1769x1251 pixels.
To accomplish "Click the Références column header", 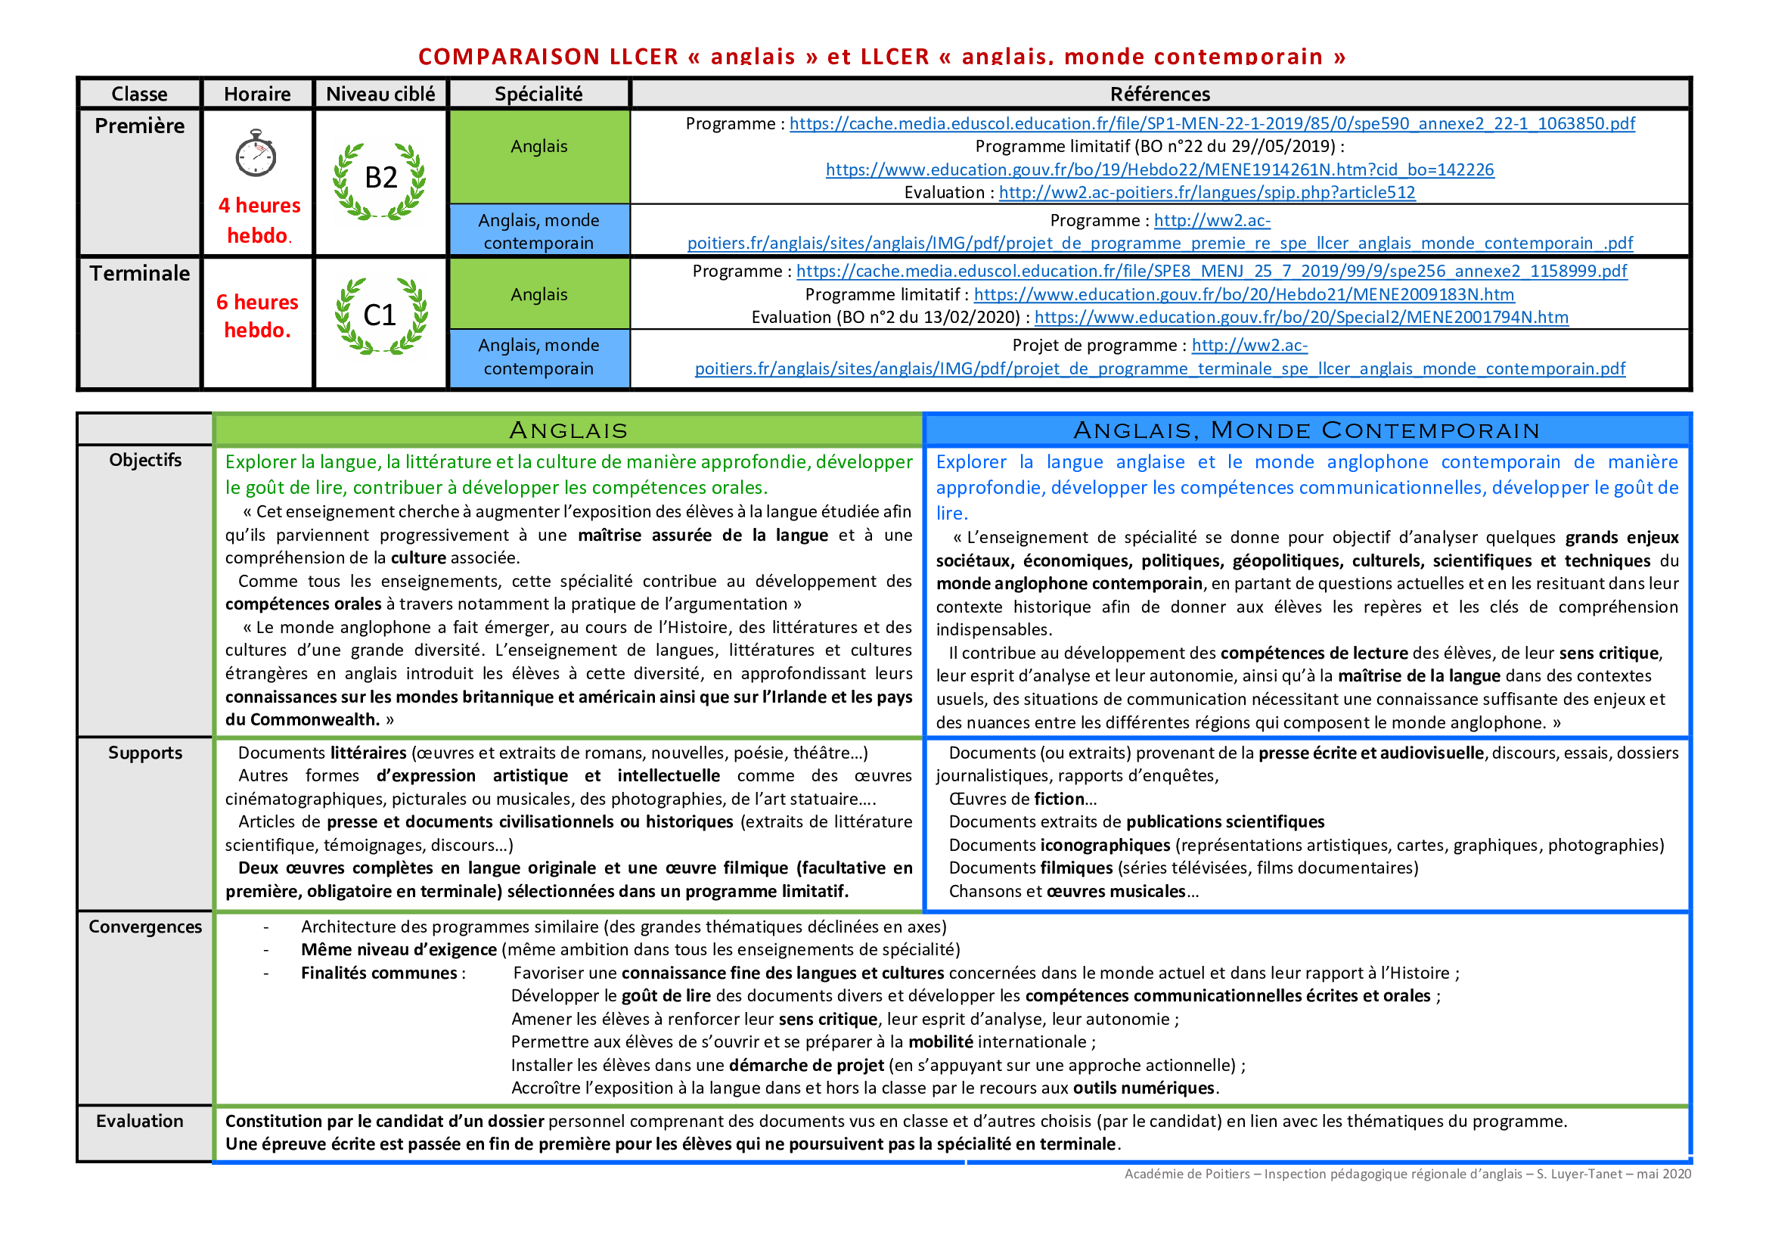I will click(1159, 94).
